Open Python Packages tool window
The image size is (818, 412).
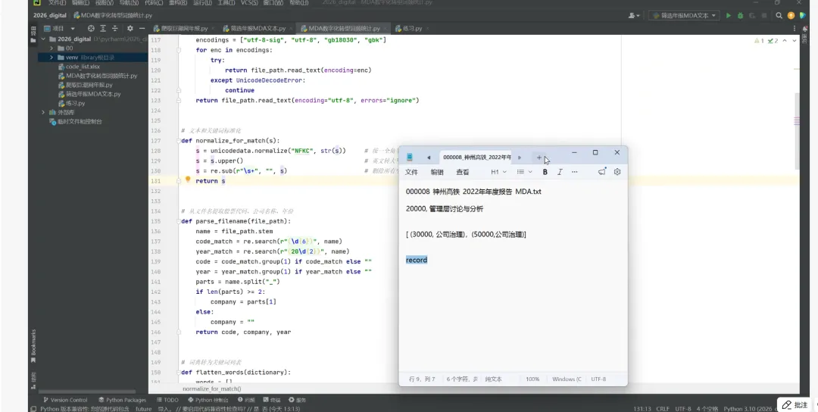122,400
